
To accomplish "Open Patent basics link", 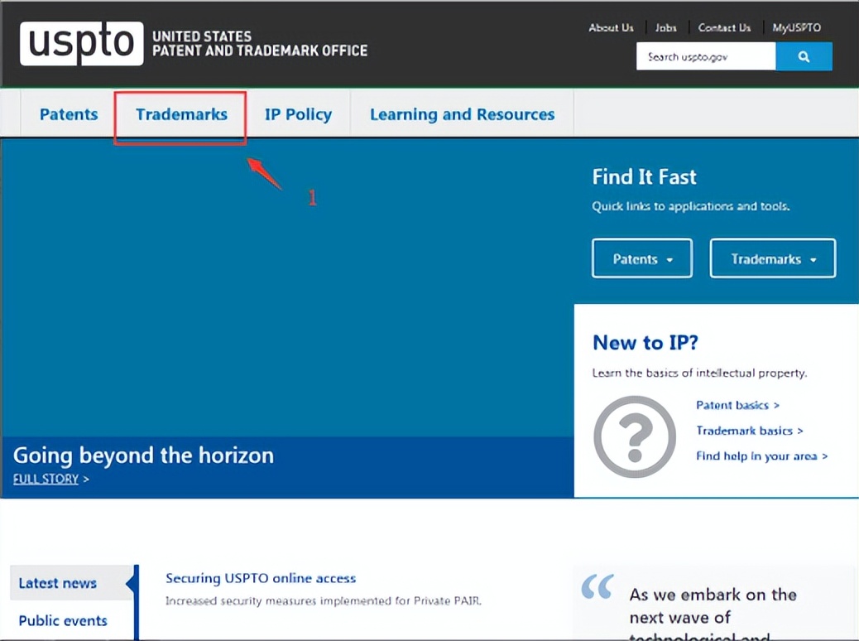I will (737, 405).
